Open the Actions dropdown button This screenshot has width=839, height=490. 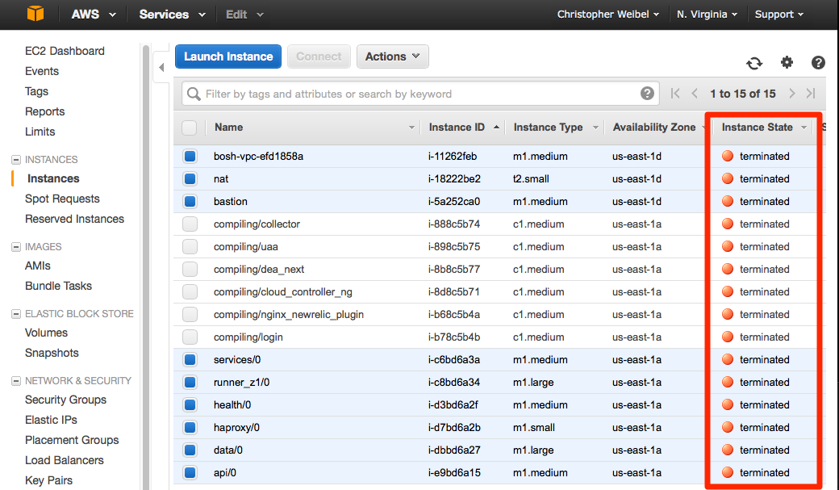click(x=392, y=57)
